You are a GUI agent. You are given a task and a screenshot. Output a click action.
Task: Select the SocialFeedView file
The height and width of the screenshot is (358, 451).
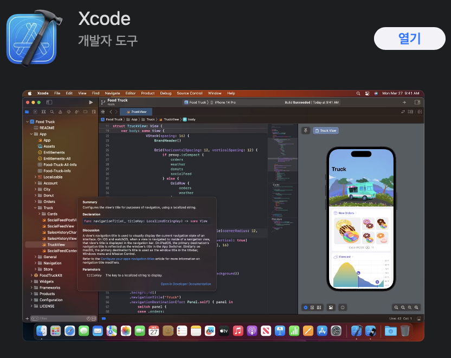pos(58,226)
